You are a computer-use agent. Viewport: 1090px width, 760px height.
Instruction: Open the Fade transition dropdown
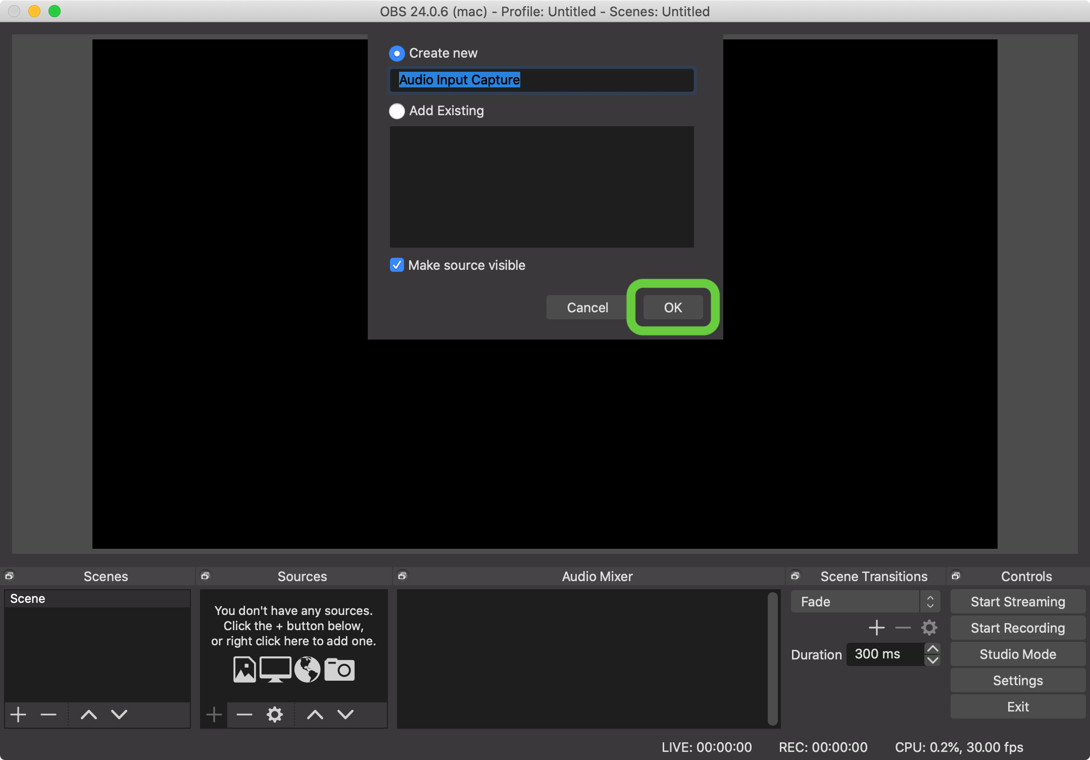pyautogui.click(x=865, y=601)
